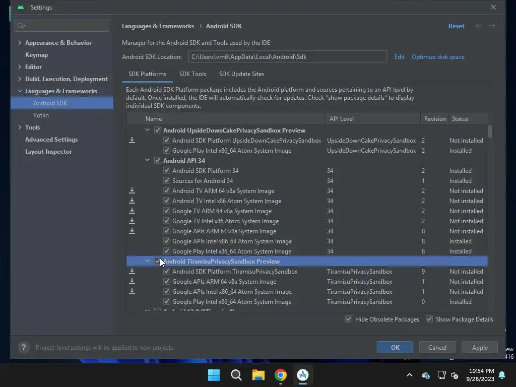Click download icon beside TiramisuPrivacySandbox Google APIs Intel x86_64
The height and width of the screenshot is (387, 516).
pos(132,292)
